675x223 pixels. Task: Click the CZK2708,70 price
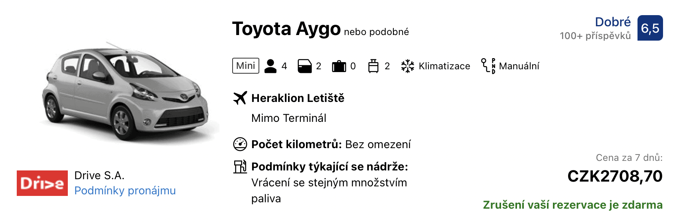615,176
